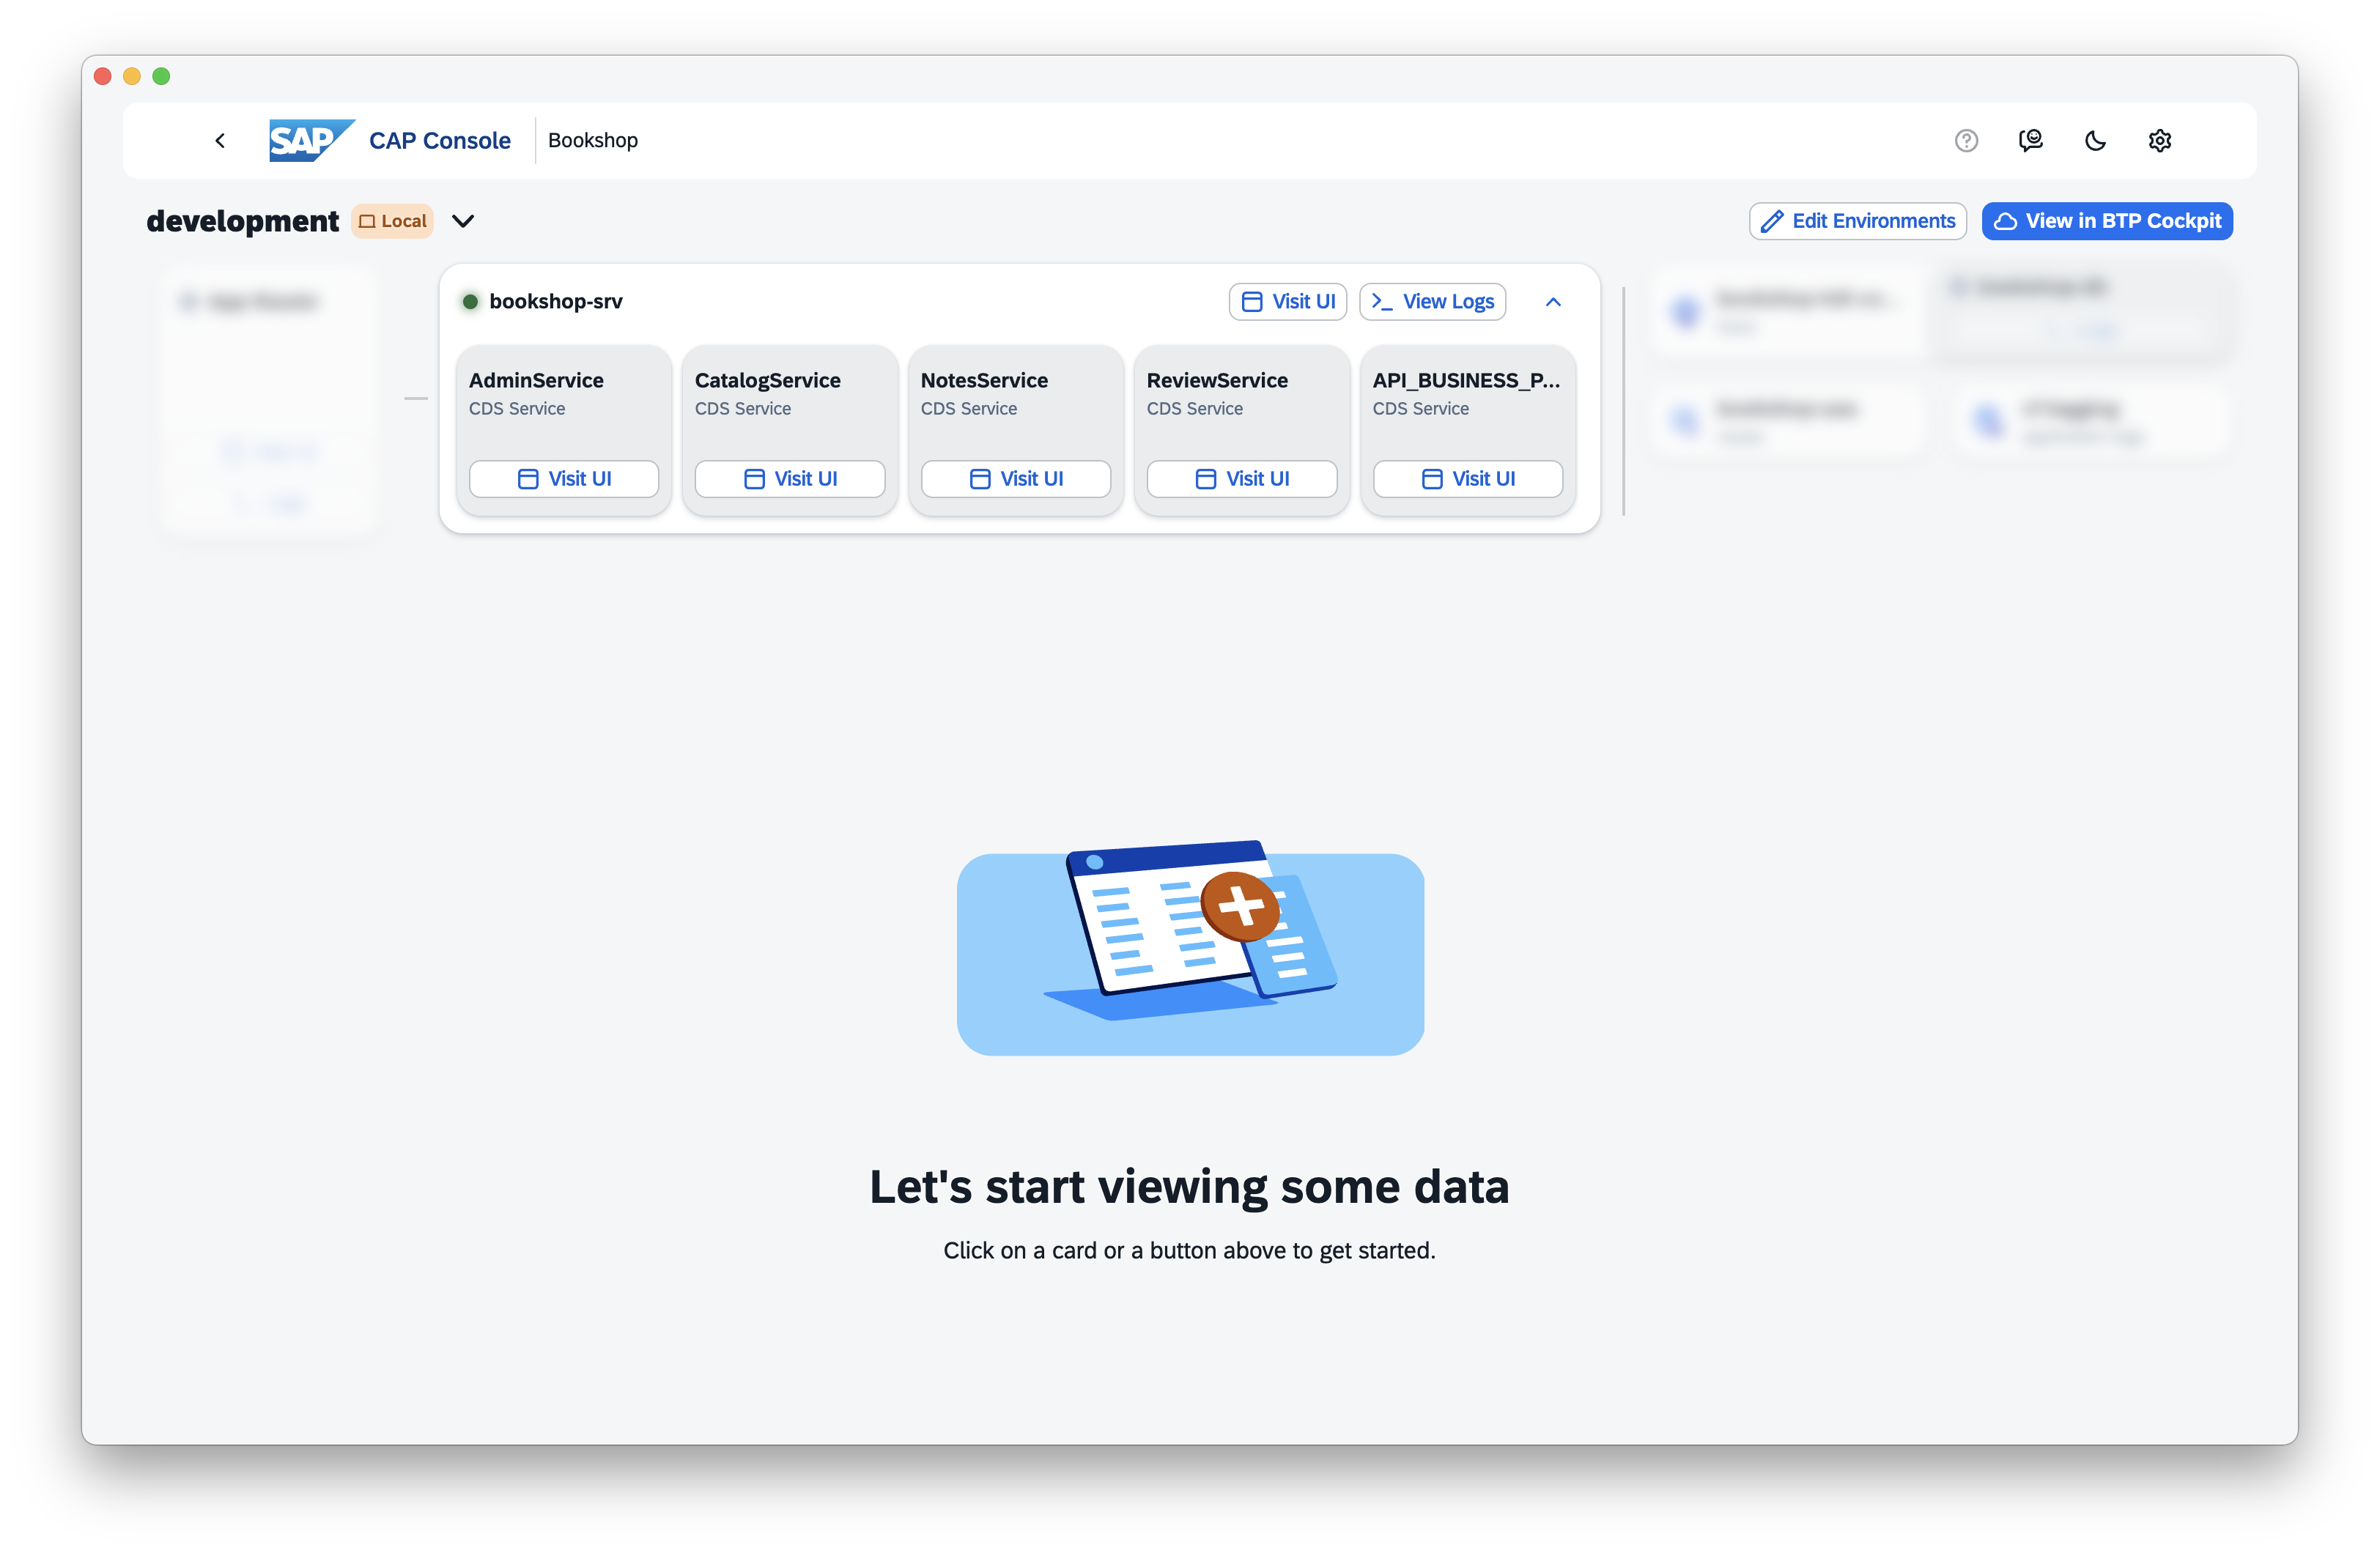The height and width of the screenshot is (1553, 2380).
Task: Open the feedback chat icon in the header
Action: click(x=2031, y=140)
